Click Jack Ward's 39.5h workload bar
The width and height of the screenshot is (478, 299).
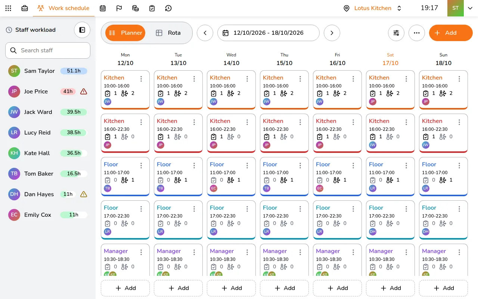74,112
